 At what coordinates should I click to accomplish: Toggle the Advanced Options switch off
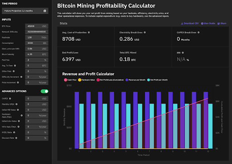coord(44,91)
